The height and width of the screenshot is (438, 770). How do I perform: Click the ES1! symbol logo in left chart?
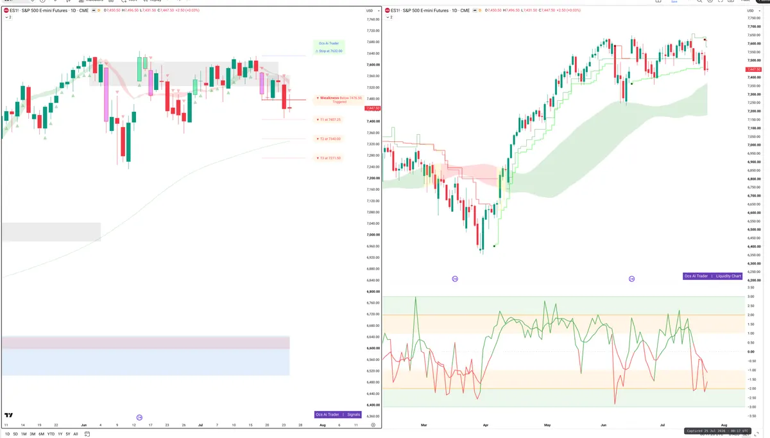(6, 10)
